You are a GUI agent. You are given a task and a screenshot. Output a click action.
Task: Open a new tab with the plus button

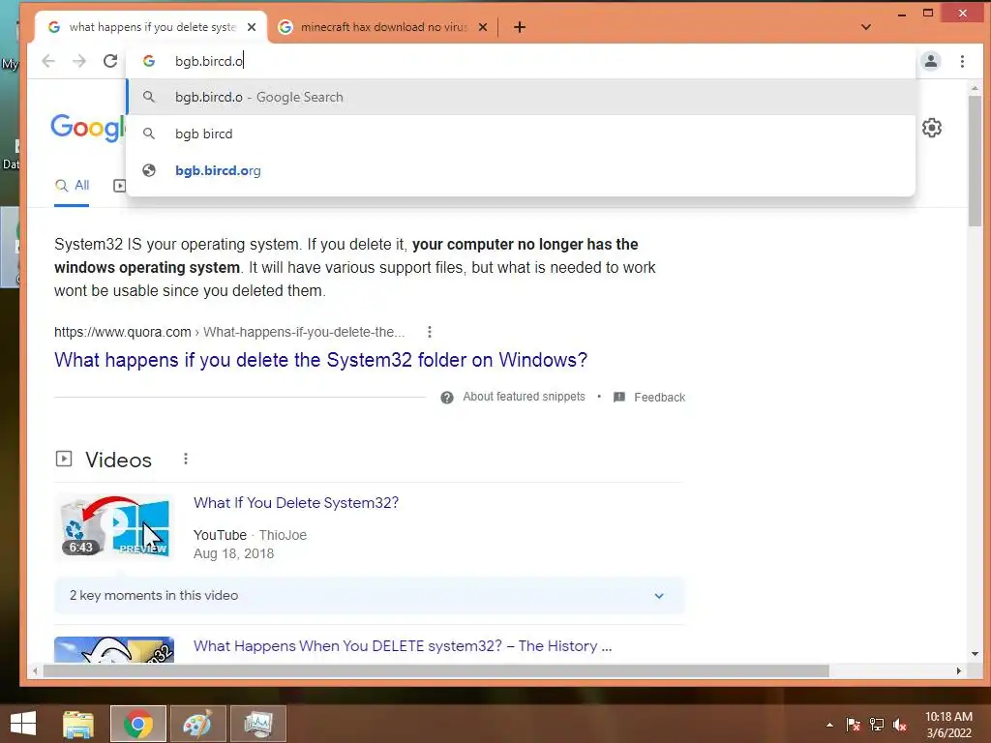coord(520,27)
